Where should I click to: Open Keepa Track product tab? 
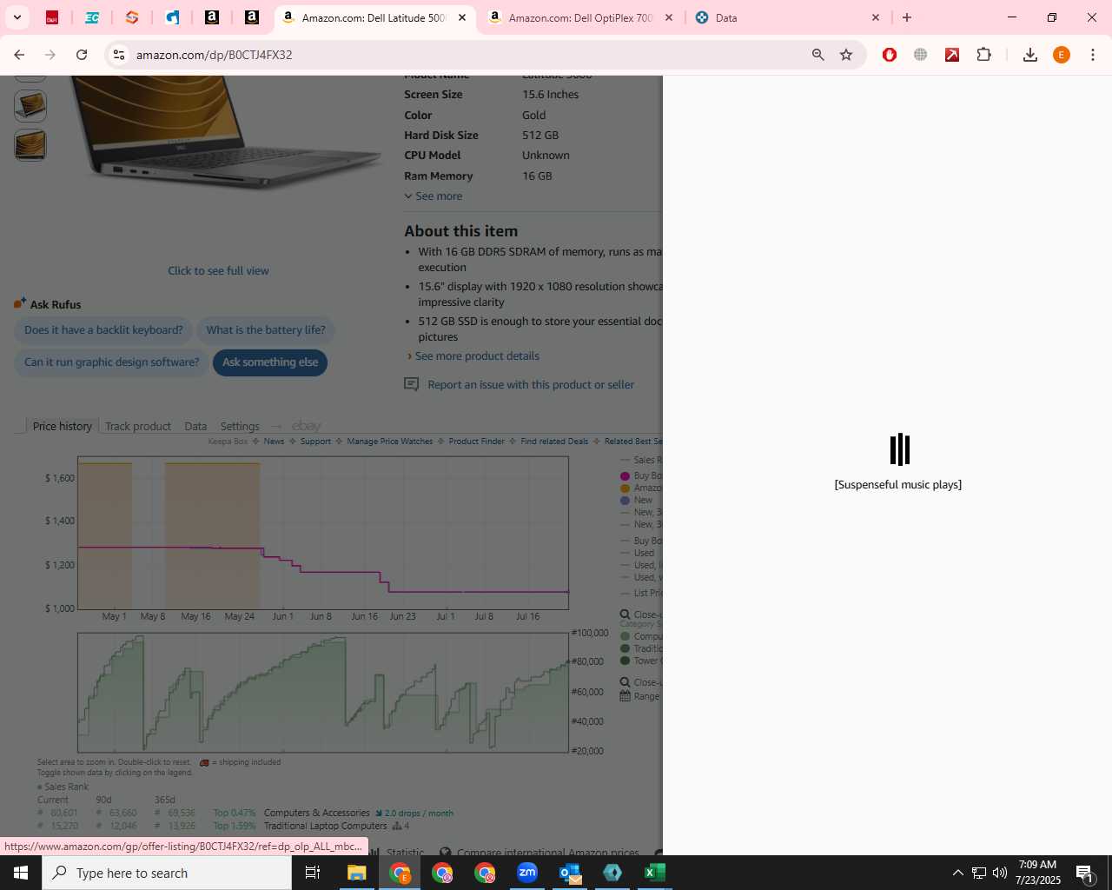tap(138, 426)
